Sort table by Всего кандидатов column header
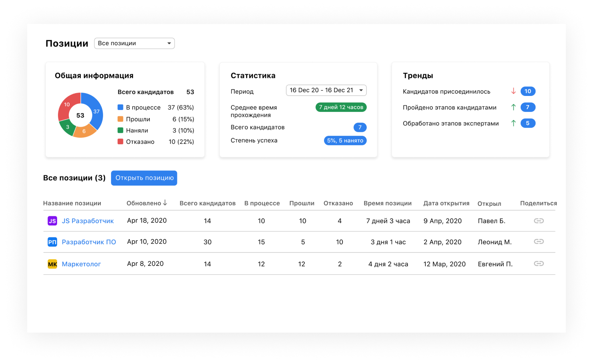This screenshot has width=593, height=363. pos(207,203)
